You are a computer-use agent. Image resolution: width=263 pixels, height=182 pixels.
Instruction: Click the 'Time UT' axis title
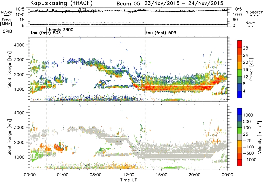(129, 180)
